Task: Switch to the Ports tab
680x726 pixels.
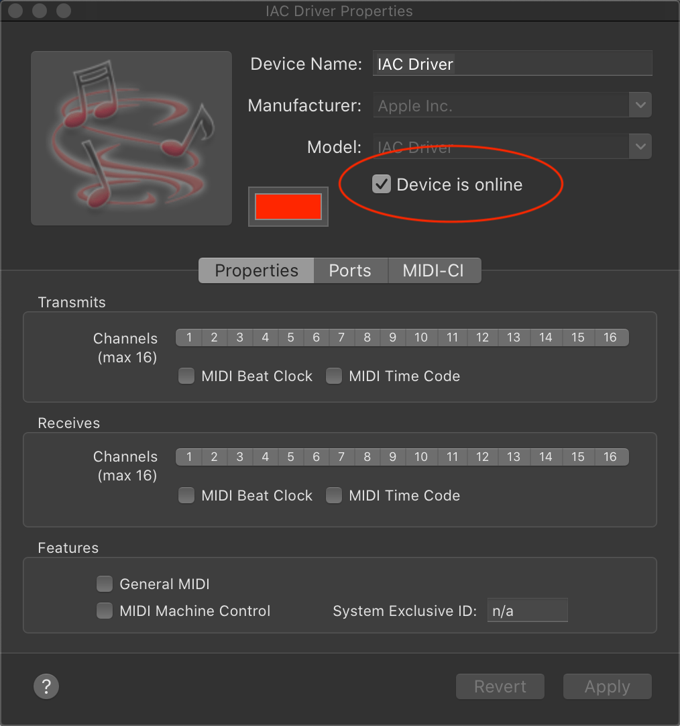Action: (x=351, y=270)
